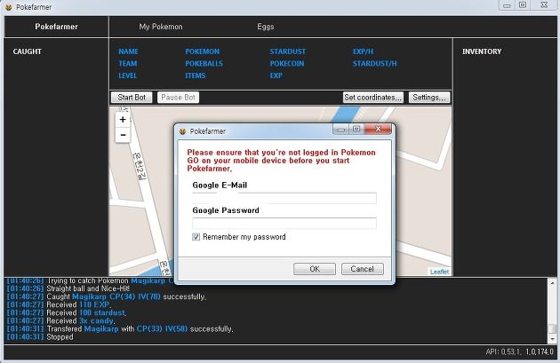
Task: Zoom in on the map
Action: (x=123, y=120)
